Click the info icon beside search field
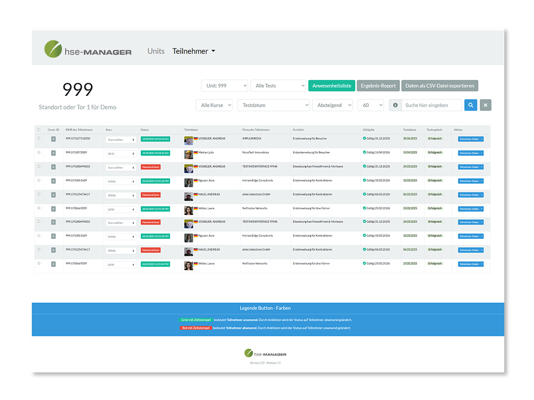The width and height of the screenshot is (534, 400). 395,105
